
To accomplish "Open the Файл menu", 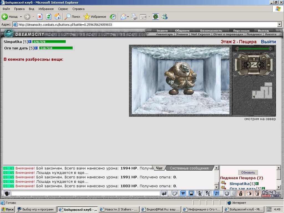I will [6, 9].
